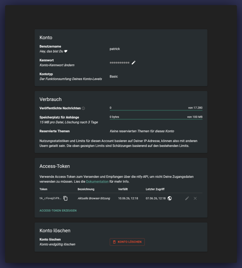Screen dimensions: 242x268
Task: Click ACCESS-TOKEN ERZEUGEN
Action: [58, 211]
